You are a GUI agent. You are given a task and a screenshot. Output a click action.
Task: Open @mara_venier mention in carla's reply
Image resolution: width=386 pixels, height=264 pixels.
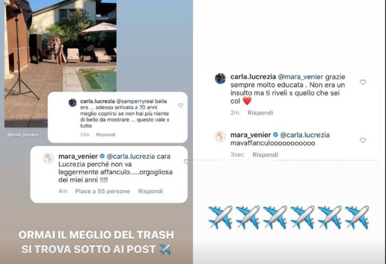300,77
